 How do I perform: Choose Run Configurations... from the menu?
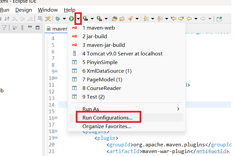pos(127,118)
